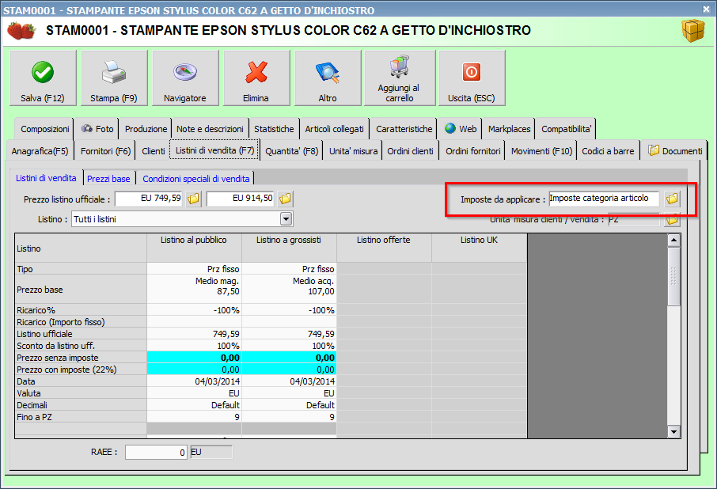This screenshot has height=489, width=717.
Task: Open folder icon beside Unita' misura clienti
Action: (x=672, y=220)
